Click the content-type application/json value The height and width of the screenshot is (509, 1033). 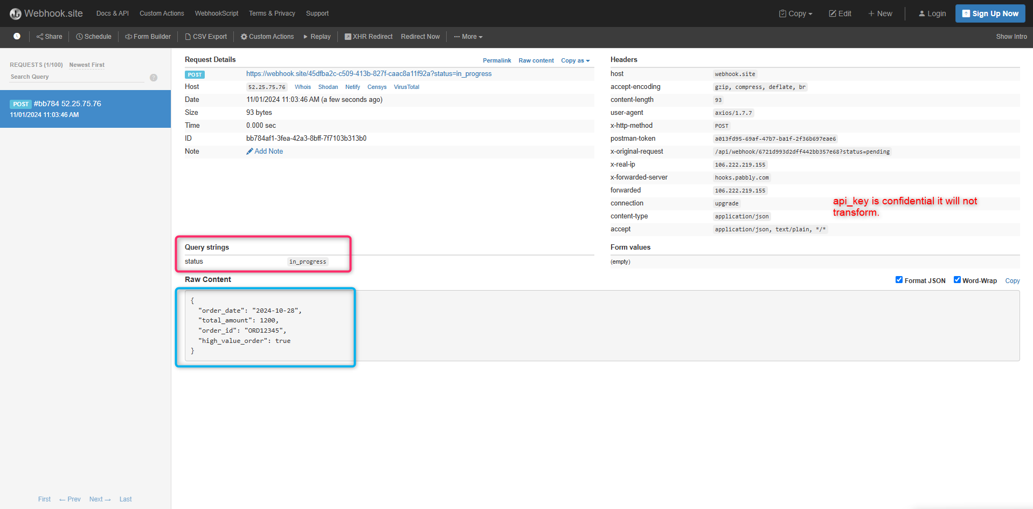[x=742, y=217]
